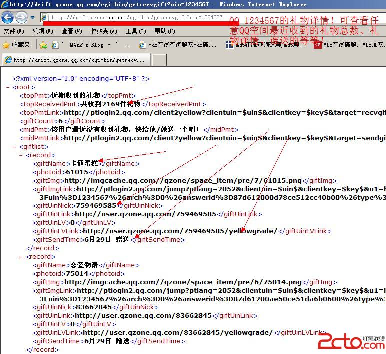The height and width of the screenshot is (354, 386).
Task: Click the IE icon on the drift.qzone tab
Action: (8, 60)
